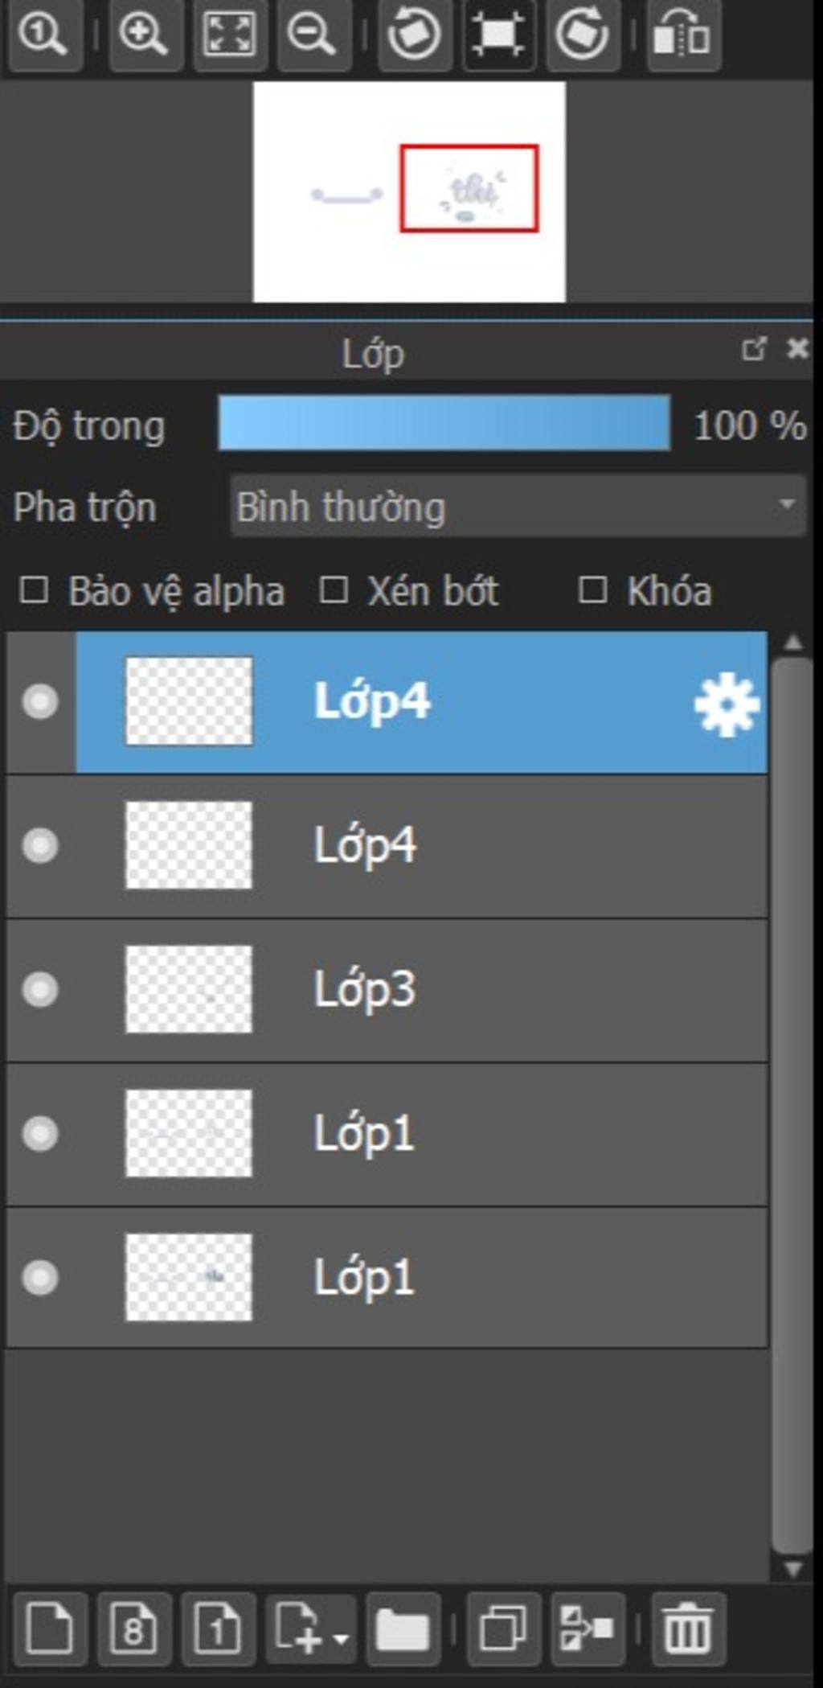Click the zoom in magnifier icon
Viewport: 823px width, 1688px height.
pos(145,35)
